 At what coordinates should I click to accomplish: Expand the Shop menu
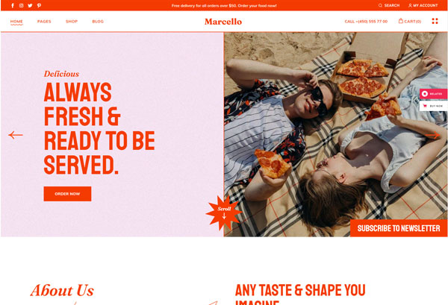72,22
